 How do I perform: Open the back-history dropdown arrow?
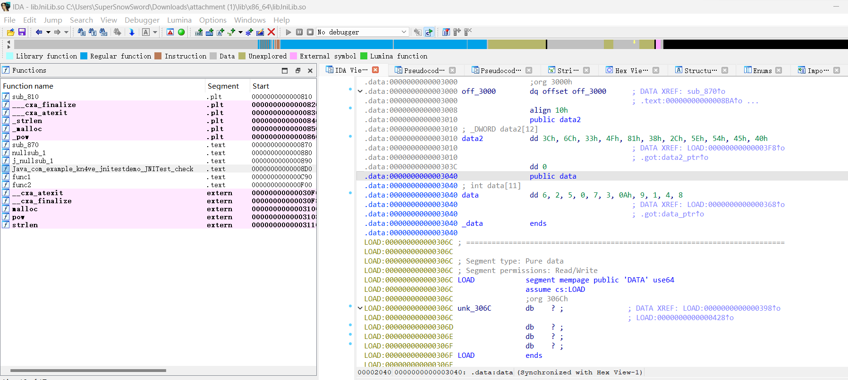click(48, 32)
